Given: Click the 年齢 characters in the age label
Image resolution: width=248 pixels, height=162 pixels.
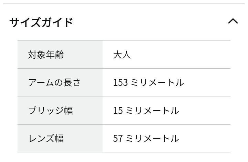Looking at the screenshot, I should [55, 55].
